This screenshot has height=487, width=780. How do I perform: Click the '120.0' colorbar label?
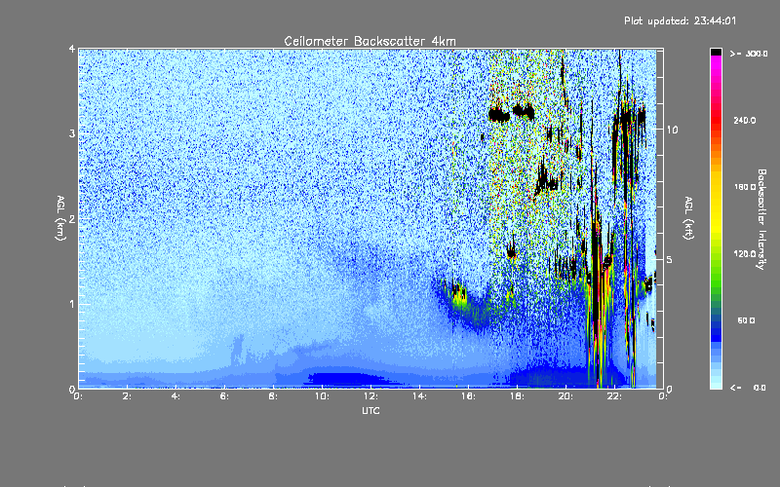(745, 254)
